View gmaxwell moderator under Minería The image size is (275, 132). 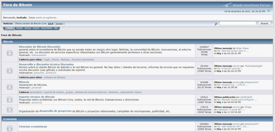pos(37,88)
